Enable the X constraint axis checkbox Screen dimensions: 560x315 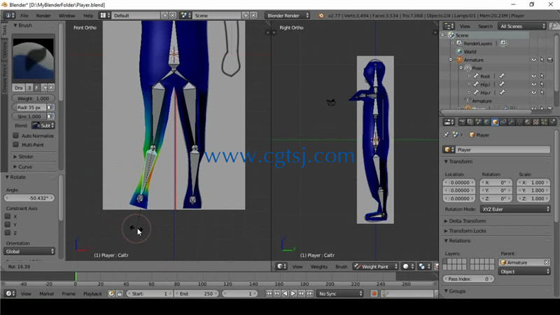coord(8,216)
